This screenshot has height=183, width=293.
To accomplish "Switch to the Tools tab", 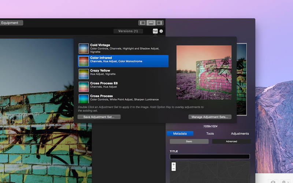I will tap(210, 134).
